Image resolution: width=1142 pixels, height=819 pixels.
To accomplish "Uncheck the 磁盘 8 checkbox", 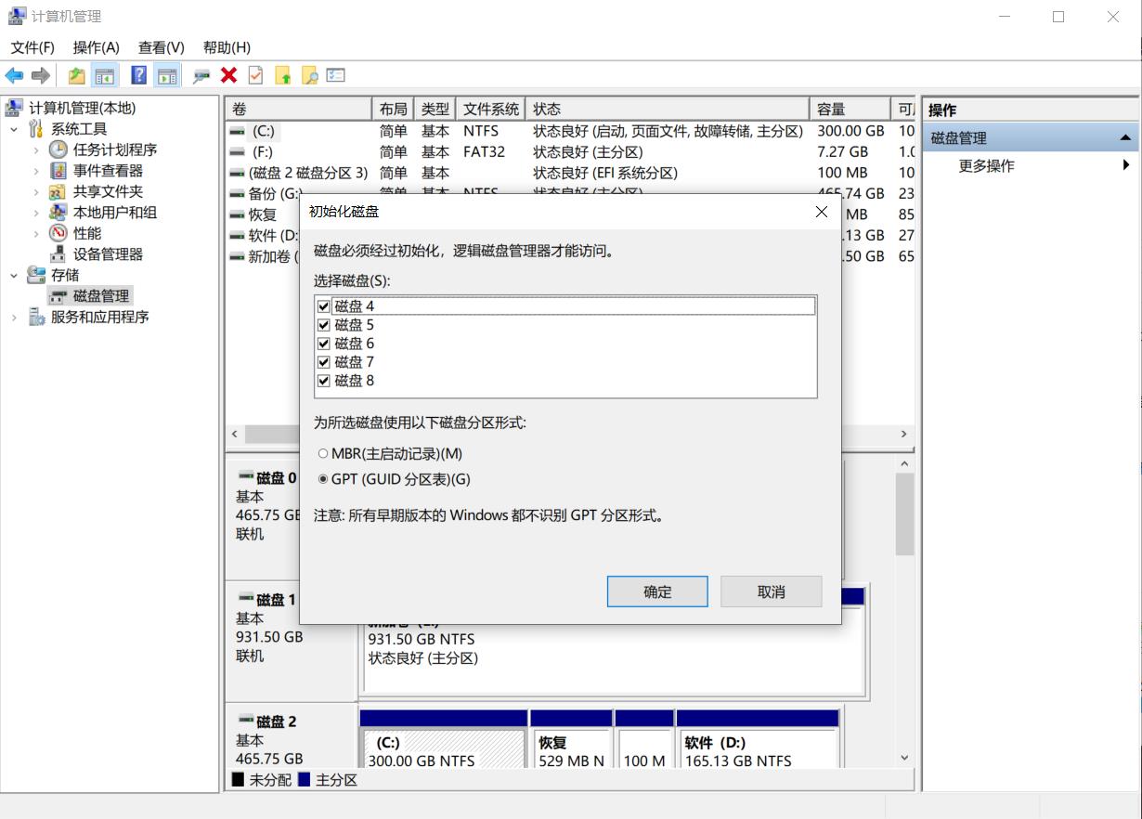I will (x=324, y=380).
